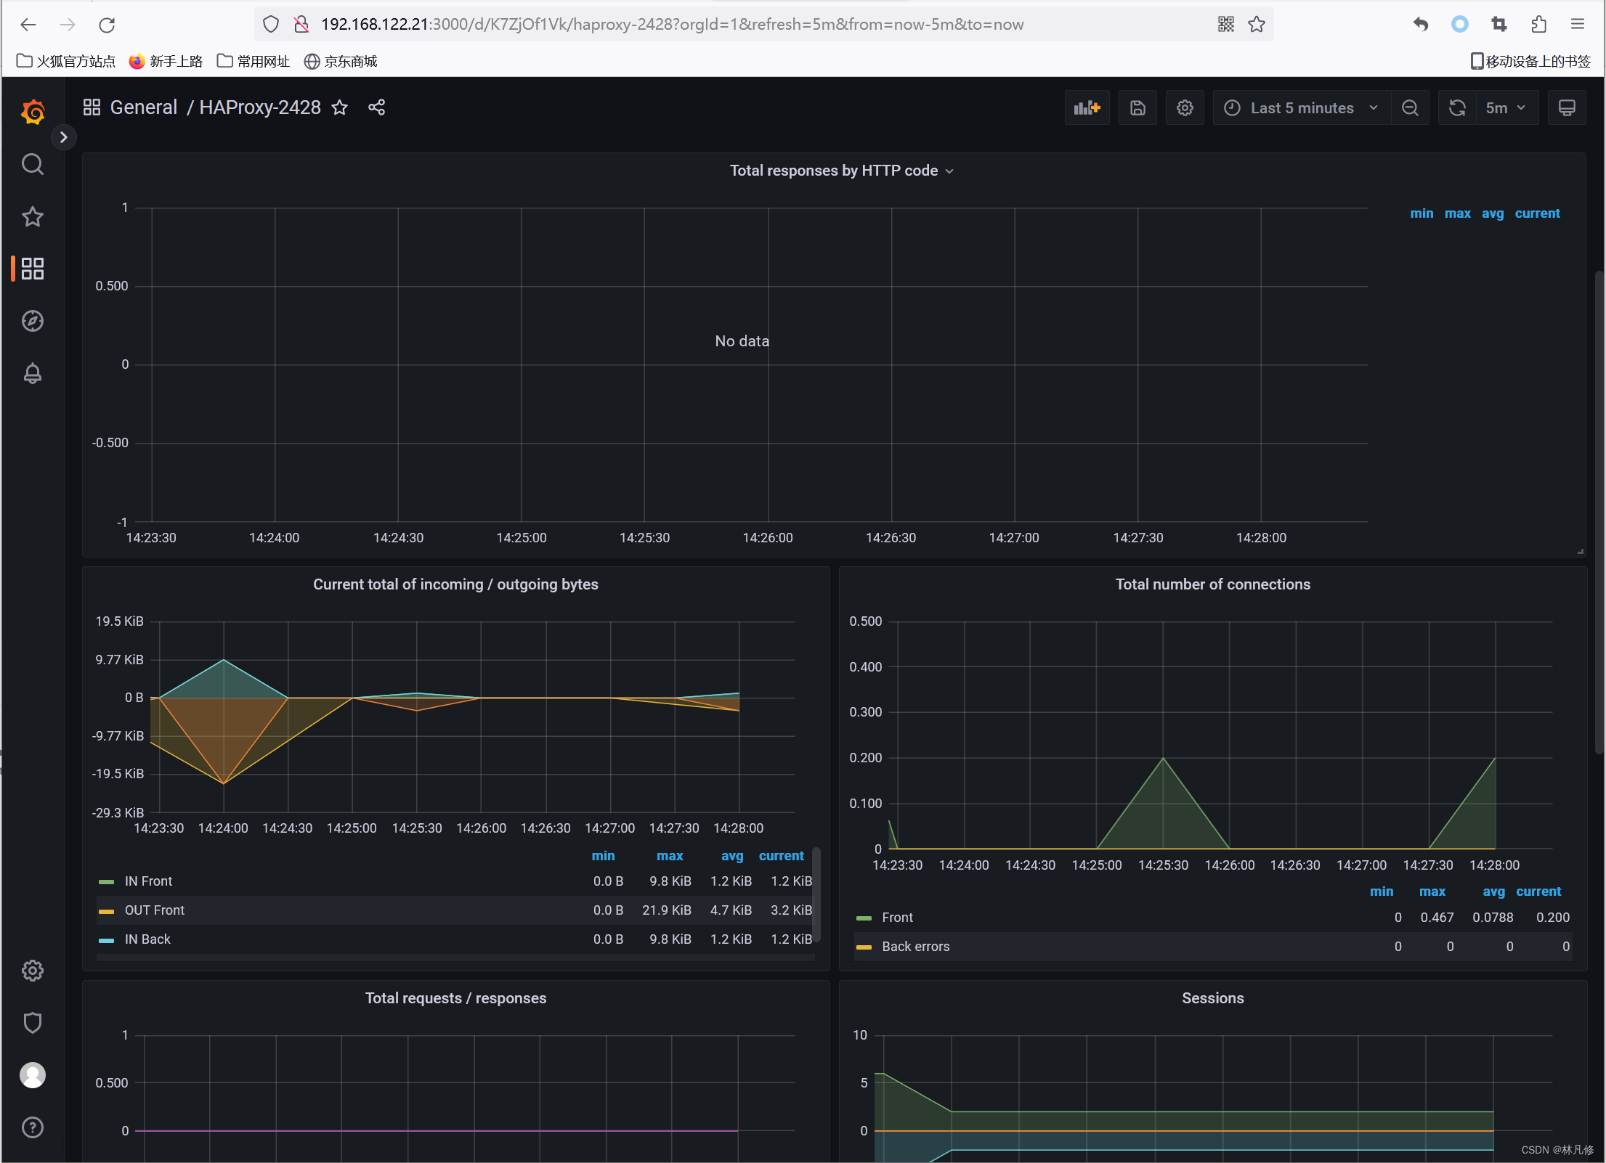The height and width of the screenshot is (1163, 1606).
Task: Sort the HTTP code legend by max
Action: tap(1457, 213)
